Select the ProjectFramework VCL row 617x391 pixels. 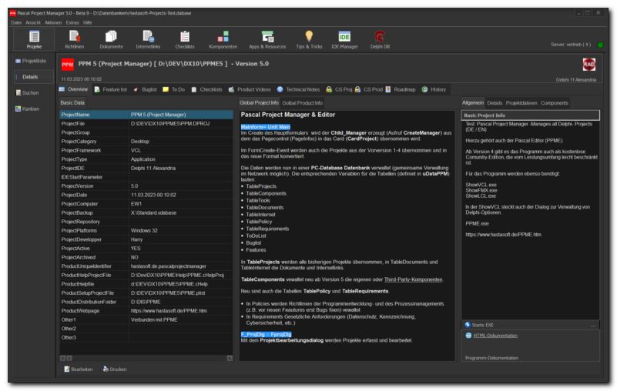(146, 150)
